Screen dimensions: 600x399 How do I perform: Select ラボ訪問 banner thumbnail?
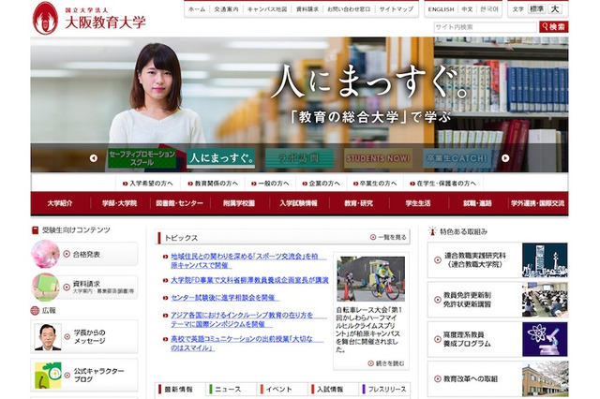[x=299, y=158]
